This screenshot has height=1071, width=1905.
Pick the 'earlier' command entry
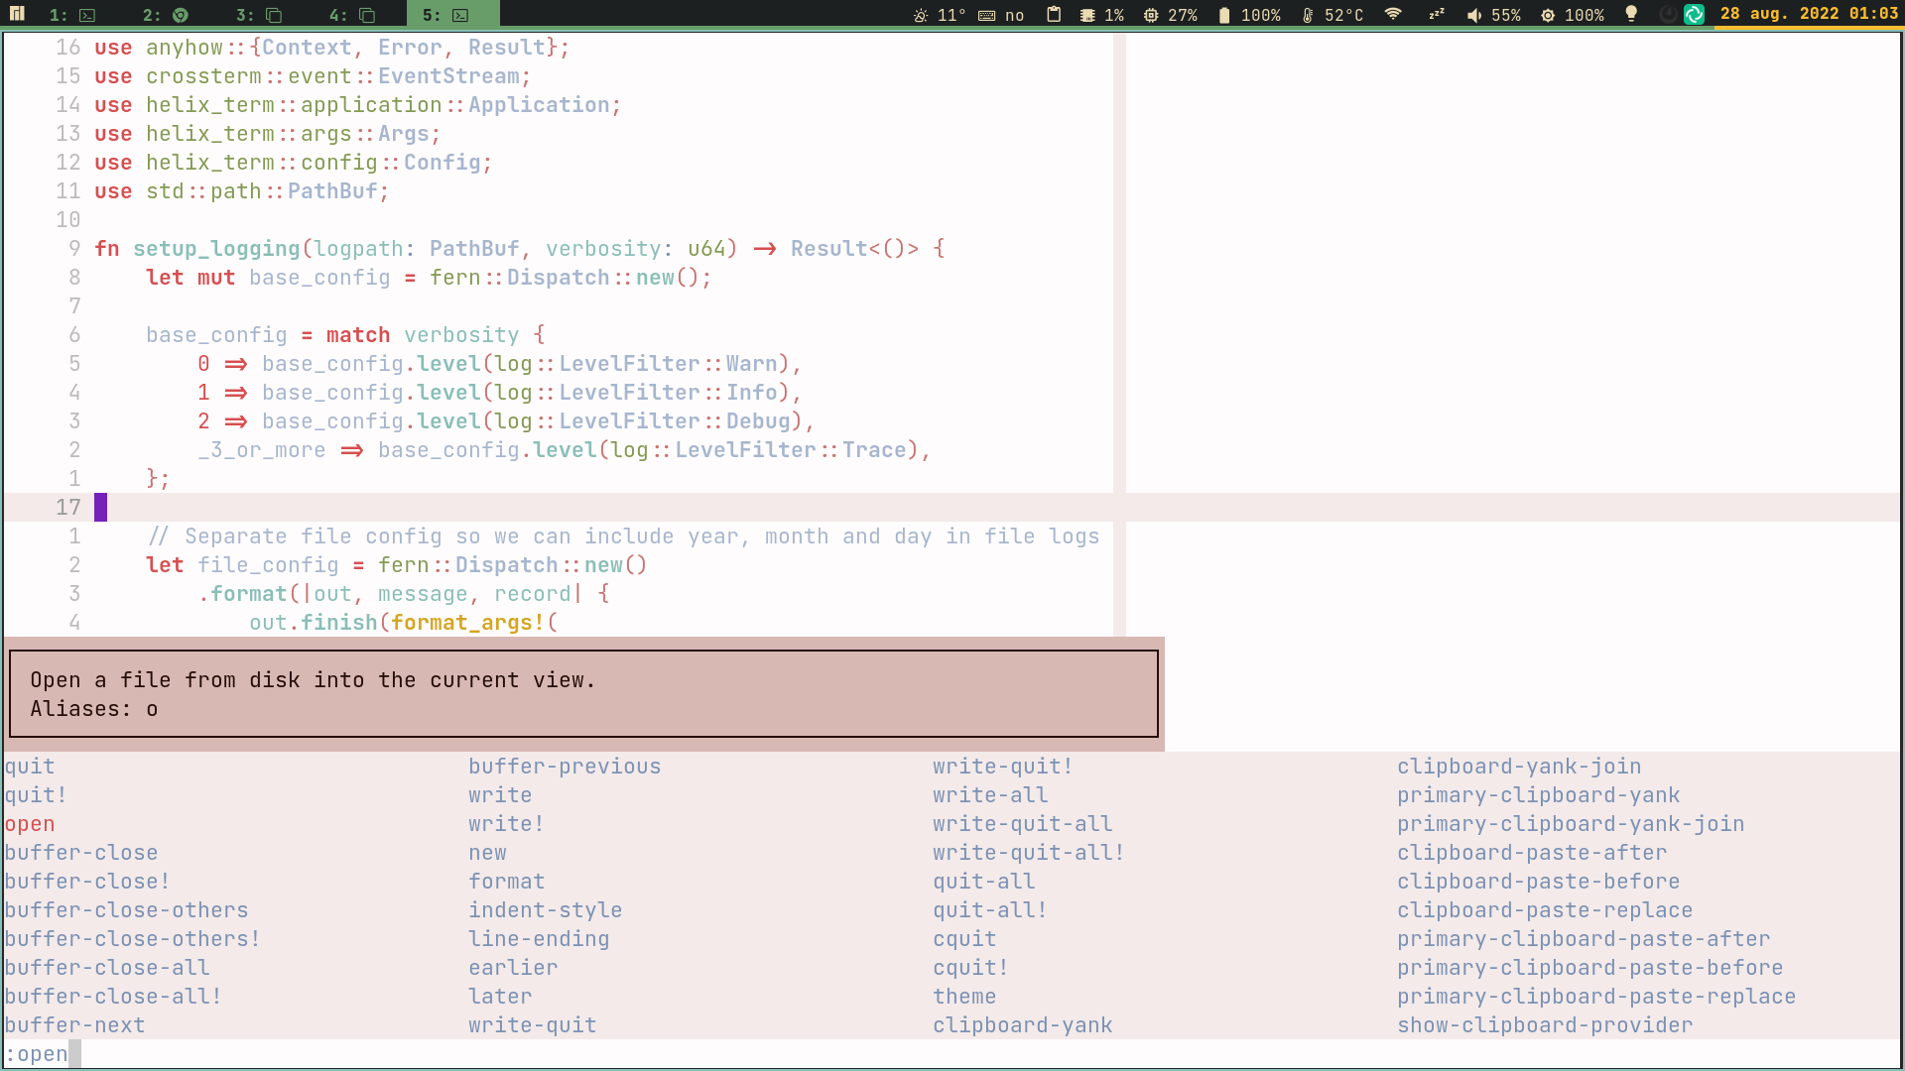[x=513, y=968]
